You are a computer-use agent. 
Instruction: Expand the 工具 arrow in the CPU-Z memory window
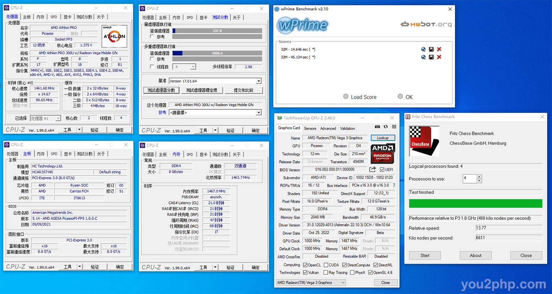pyautogui.click(x=215, y=268)
